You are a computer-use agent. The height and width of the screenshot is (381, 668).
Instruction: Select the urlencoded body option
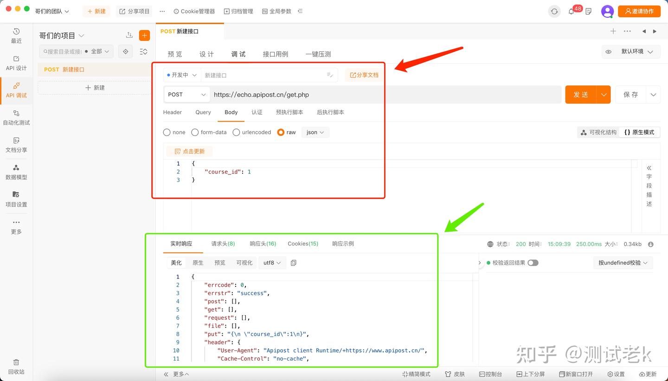point(251,132)
